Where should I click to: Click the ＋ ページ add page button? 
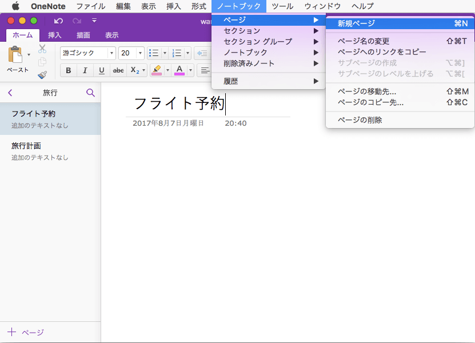click(26, 332)
